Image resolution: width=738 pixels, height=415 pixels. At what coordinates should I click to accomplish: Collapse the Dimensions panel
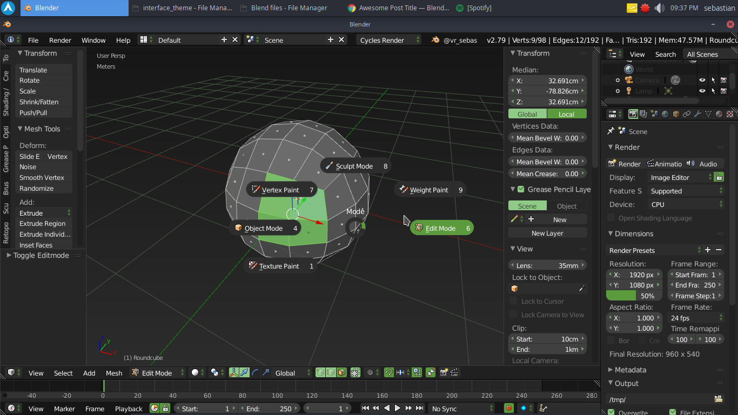pyautogui.click(x=634, y=233)
